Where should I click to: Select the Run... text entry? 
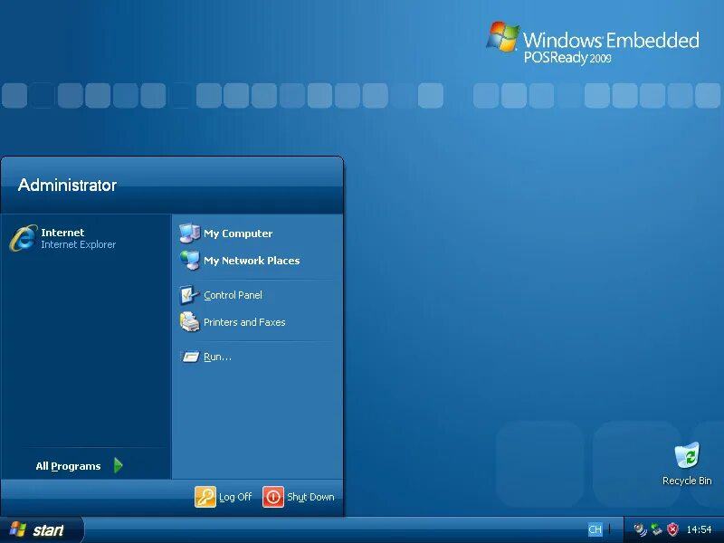pos(217,357)
